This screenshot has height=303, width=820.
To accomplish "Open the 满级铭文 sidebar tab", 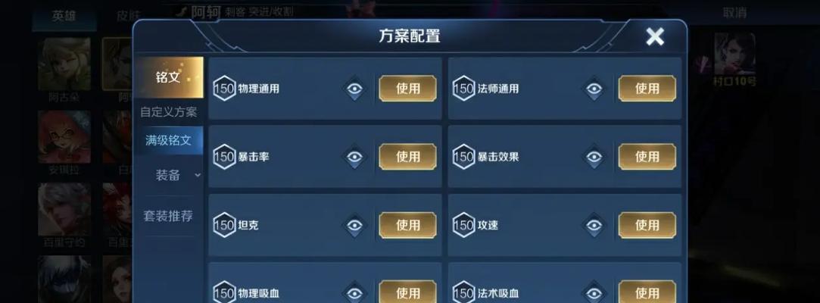I will 168,140.
